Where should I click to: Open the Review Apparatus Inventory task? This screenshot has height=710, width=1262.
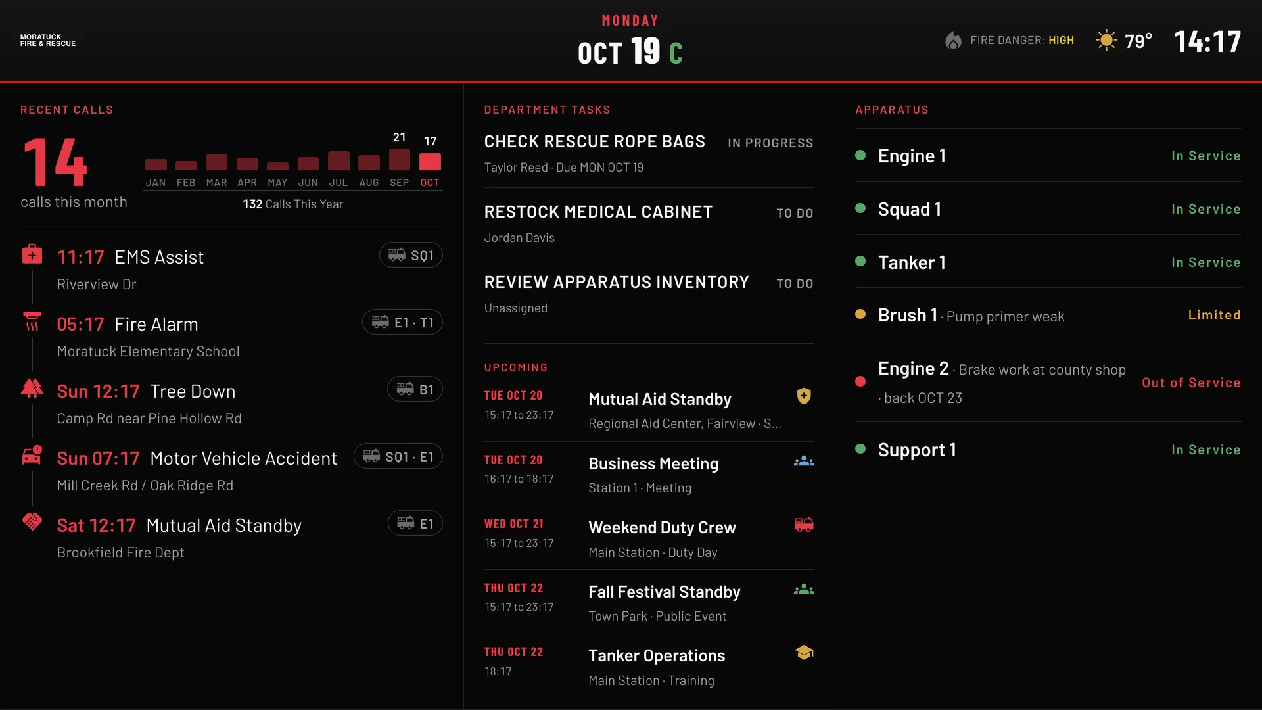(649, 294)
